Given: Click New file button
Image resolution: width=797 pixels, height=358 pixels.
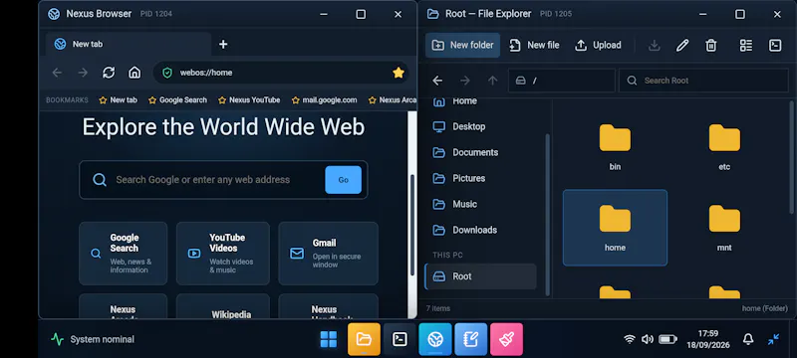Looking at the screenshot, I should (x=534, y=45).
